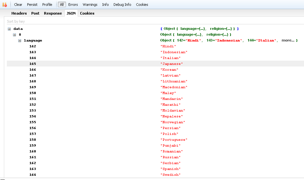Select row key 144
The image size is (304, 180).
[x=33, y=58]
